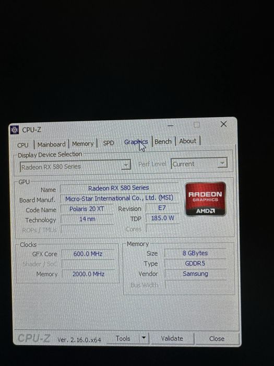Click the GFX Core value 600.0 MHz

(88, 254)
